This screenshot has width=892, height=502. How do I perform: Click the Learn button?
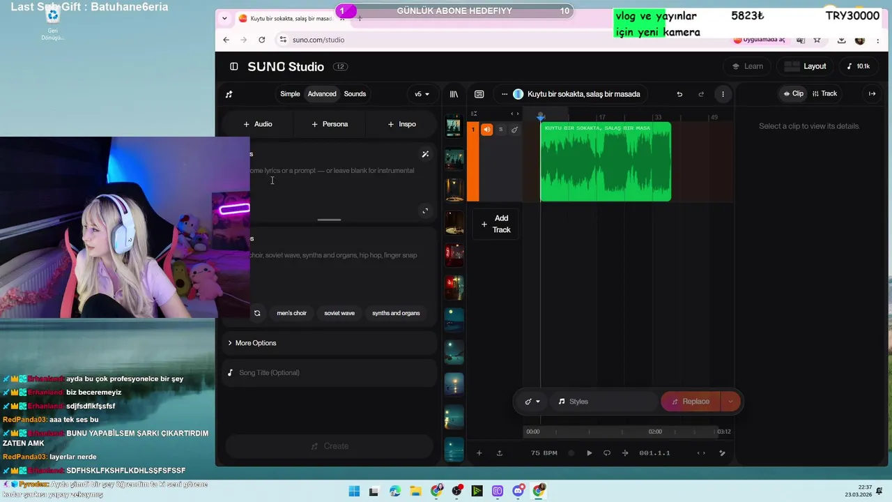click(x=747, y=66)
